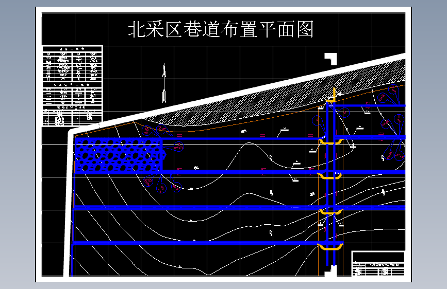Select the north arrow symbol
The height and width of the screenshot is (289, 447).
pos(164,83)
